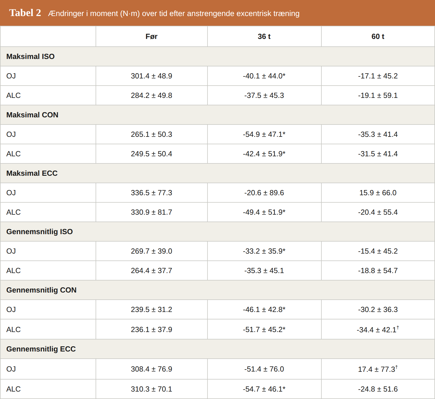Select cell with value 15.9 ± 66.0

click(378, 193)
